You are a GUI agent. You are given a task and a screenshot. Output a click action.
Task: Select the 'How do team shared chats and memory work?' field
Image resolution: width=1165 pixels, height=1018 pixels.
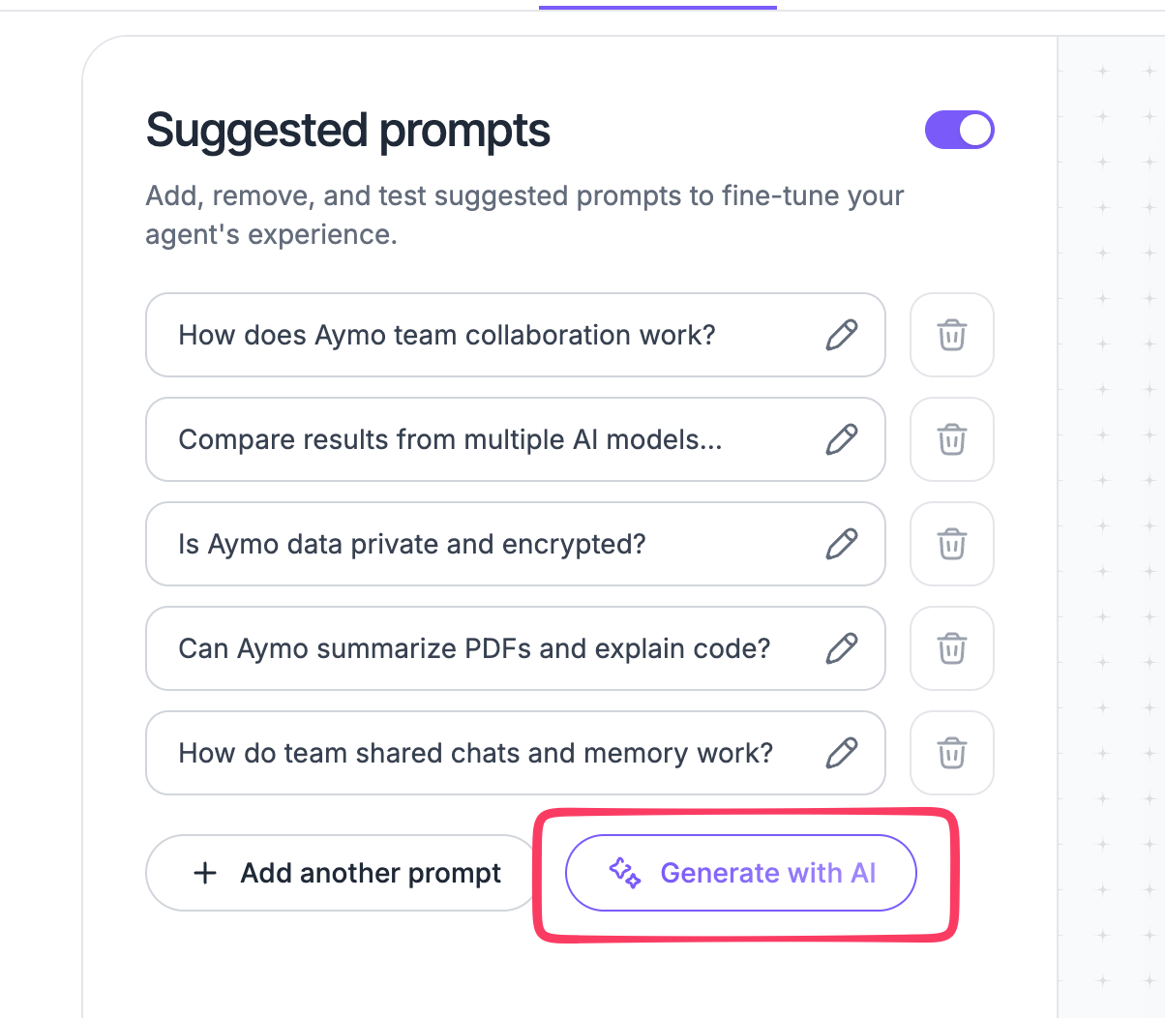click(x=516, y=753)
